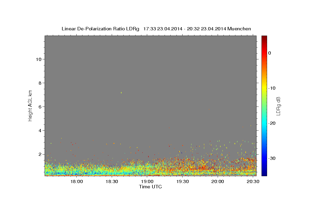Click the 19:30 time tick label

tap(182, 182)
